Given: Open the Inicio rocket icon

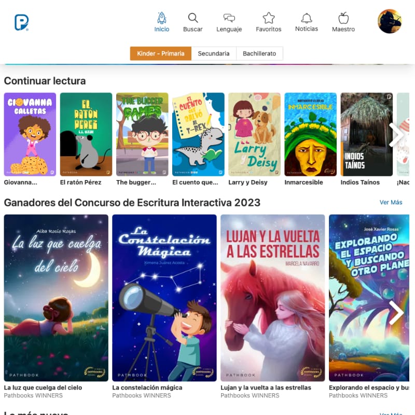Looking at the screenshot, I should point(162,18).
